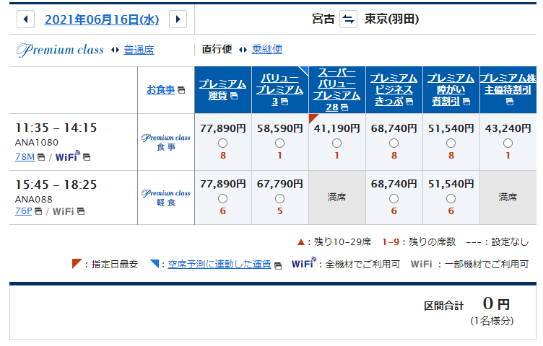This screenshot has height=346, width=543.
Task: Open お食事 meal info link
Action: click(x=161, y=90)
